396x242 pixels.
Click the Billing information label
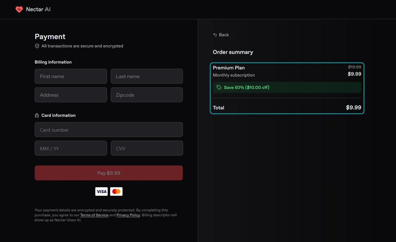pyautogui.click(x=53, y=62)
